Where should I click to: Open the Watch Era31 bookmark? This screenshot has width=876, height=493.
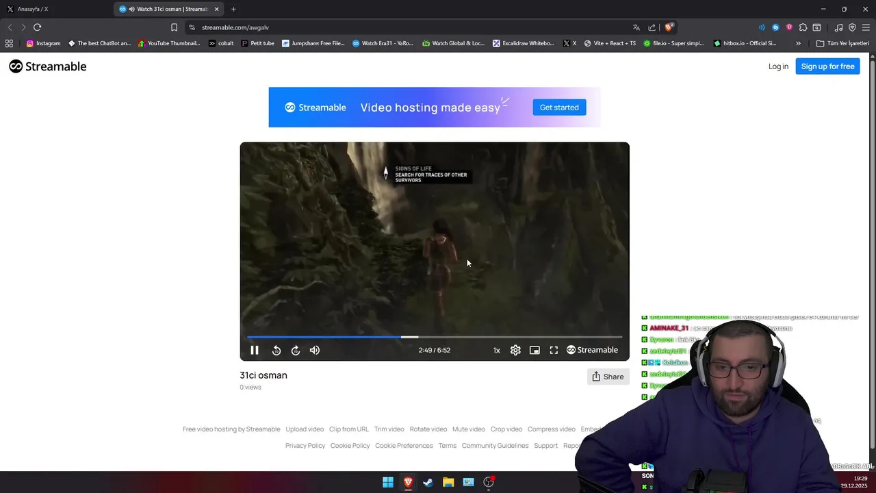click(383, 43)
